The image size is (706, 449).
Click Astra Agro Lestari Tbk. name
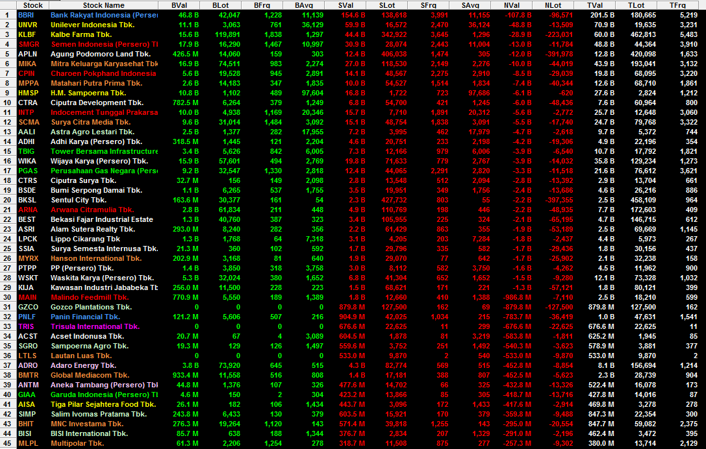(92, 132)
